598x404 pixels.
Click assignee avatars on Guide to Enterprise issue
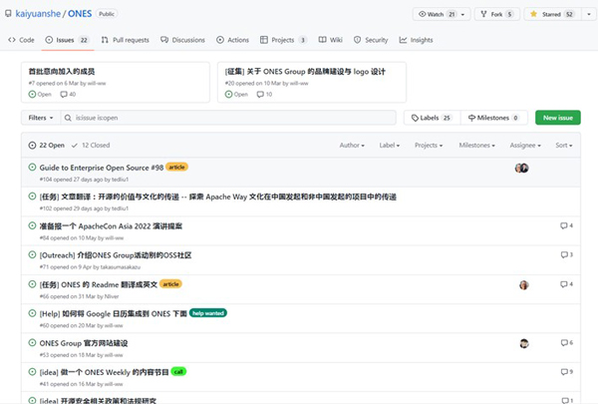tap(521, 168)
